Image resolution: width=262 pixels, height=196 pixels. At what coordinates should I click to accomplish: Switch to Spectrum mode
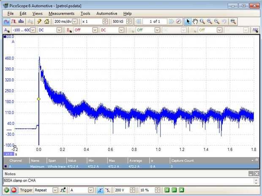pos(21,22)
